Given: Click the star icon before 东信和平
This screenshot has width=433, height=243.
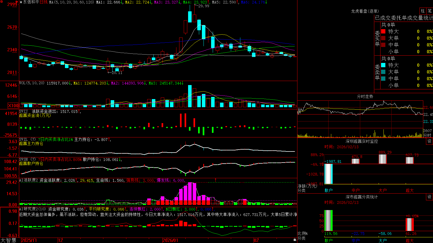Looking at the screenshot, I should [21, 2].
